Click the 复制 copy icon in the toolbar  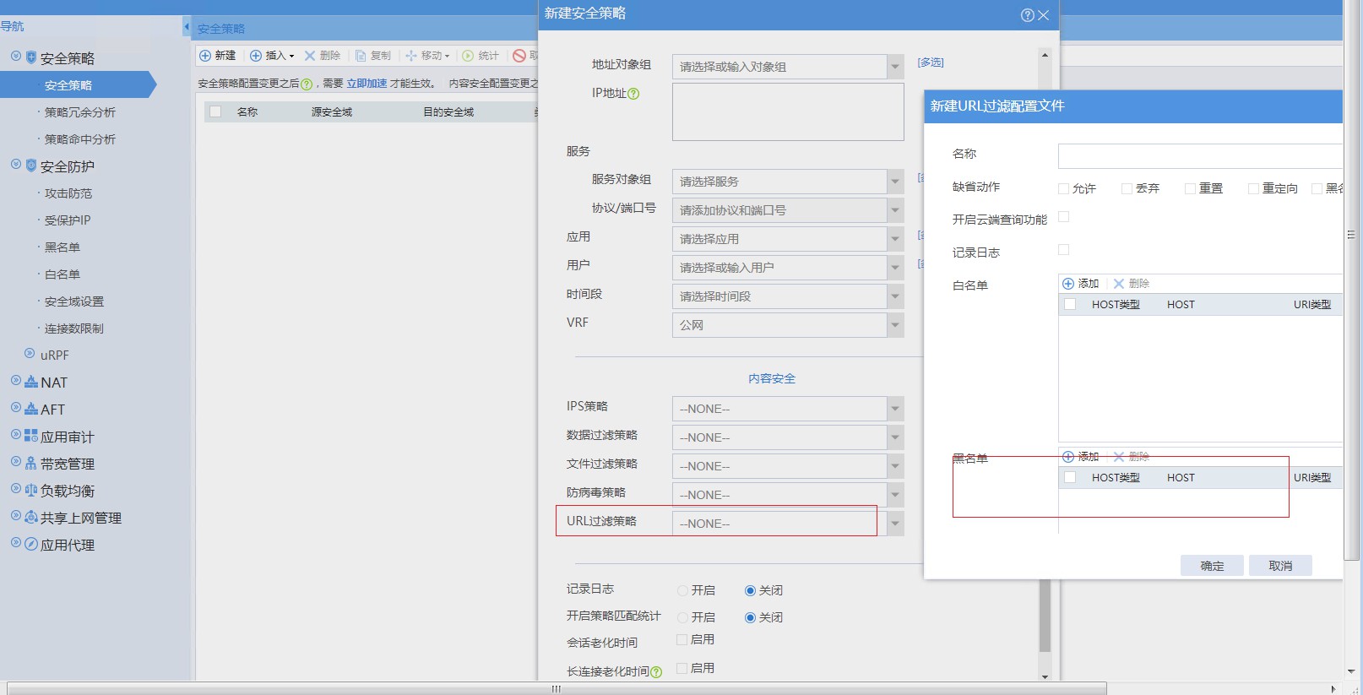point(361,56)
